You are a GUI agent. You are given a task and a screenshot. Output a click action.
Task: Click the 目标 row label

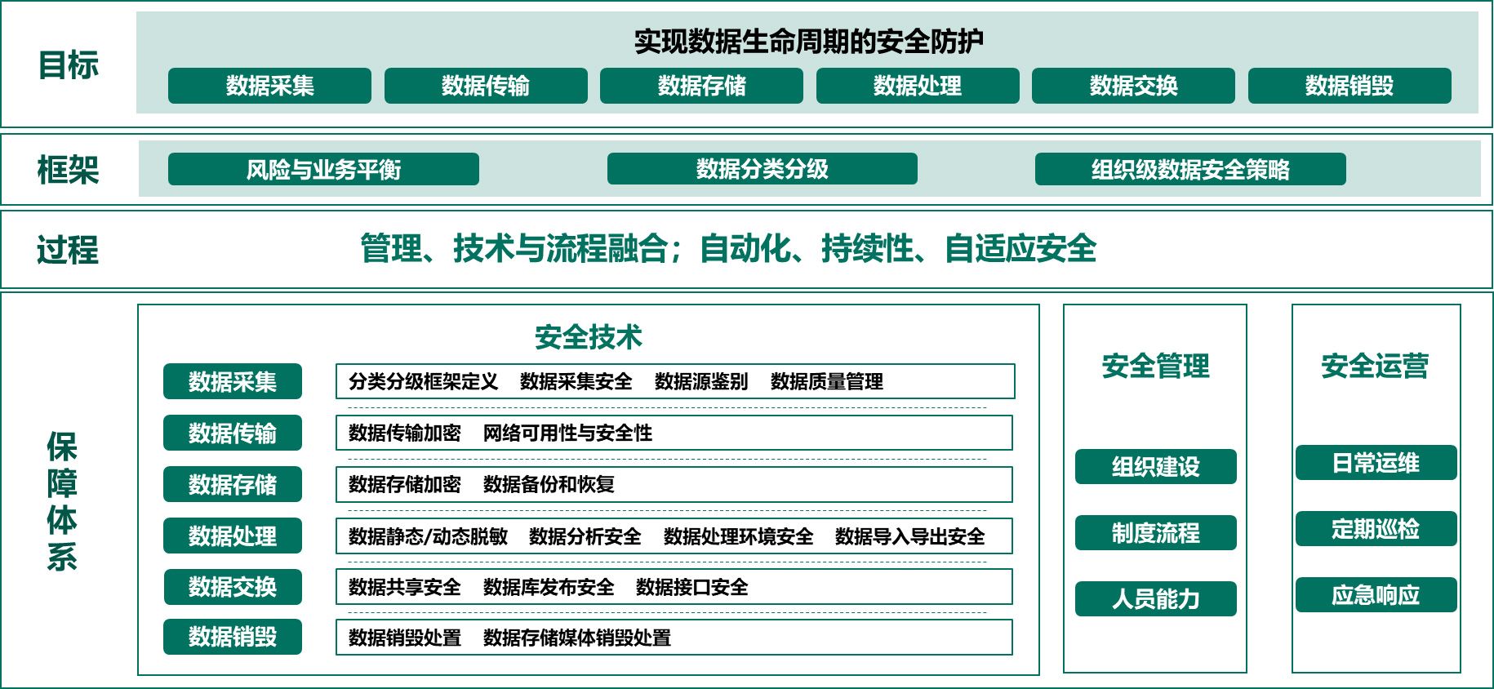[68, 64]
